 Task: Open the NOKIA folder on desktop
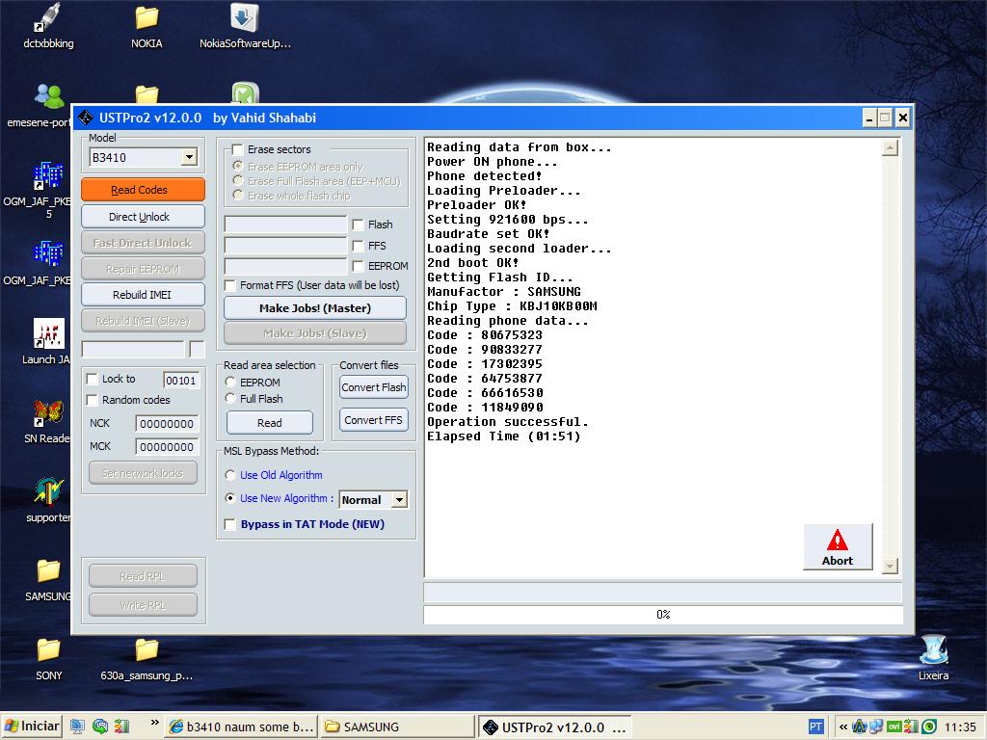(147, 25)
